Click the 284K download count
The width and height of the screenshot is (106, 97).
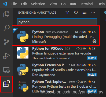coord(82,82)
